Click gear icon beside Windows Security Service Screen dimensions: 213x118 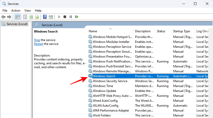coord(90,81)
